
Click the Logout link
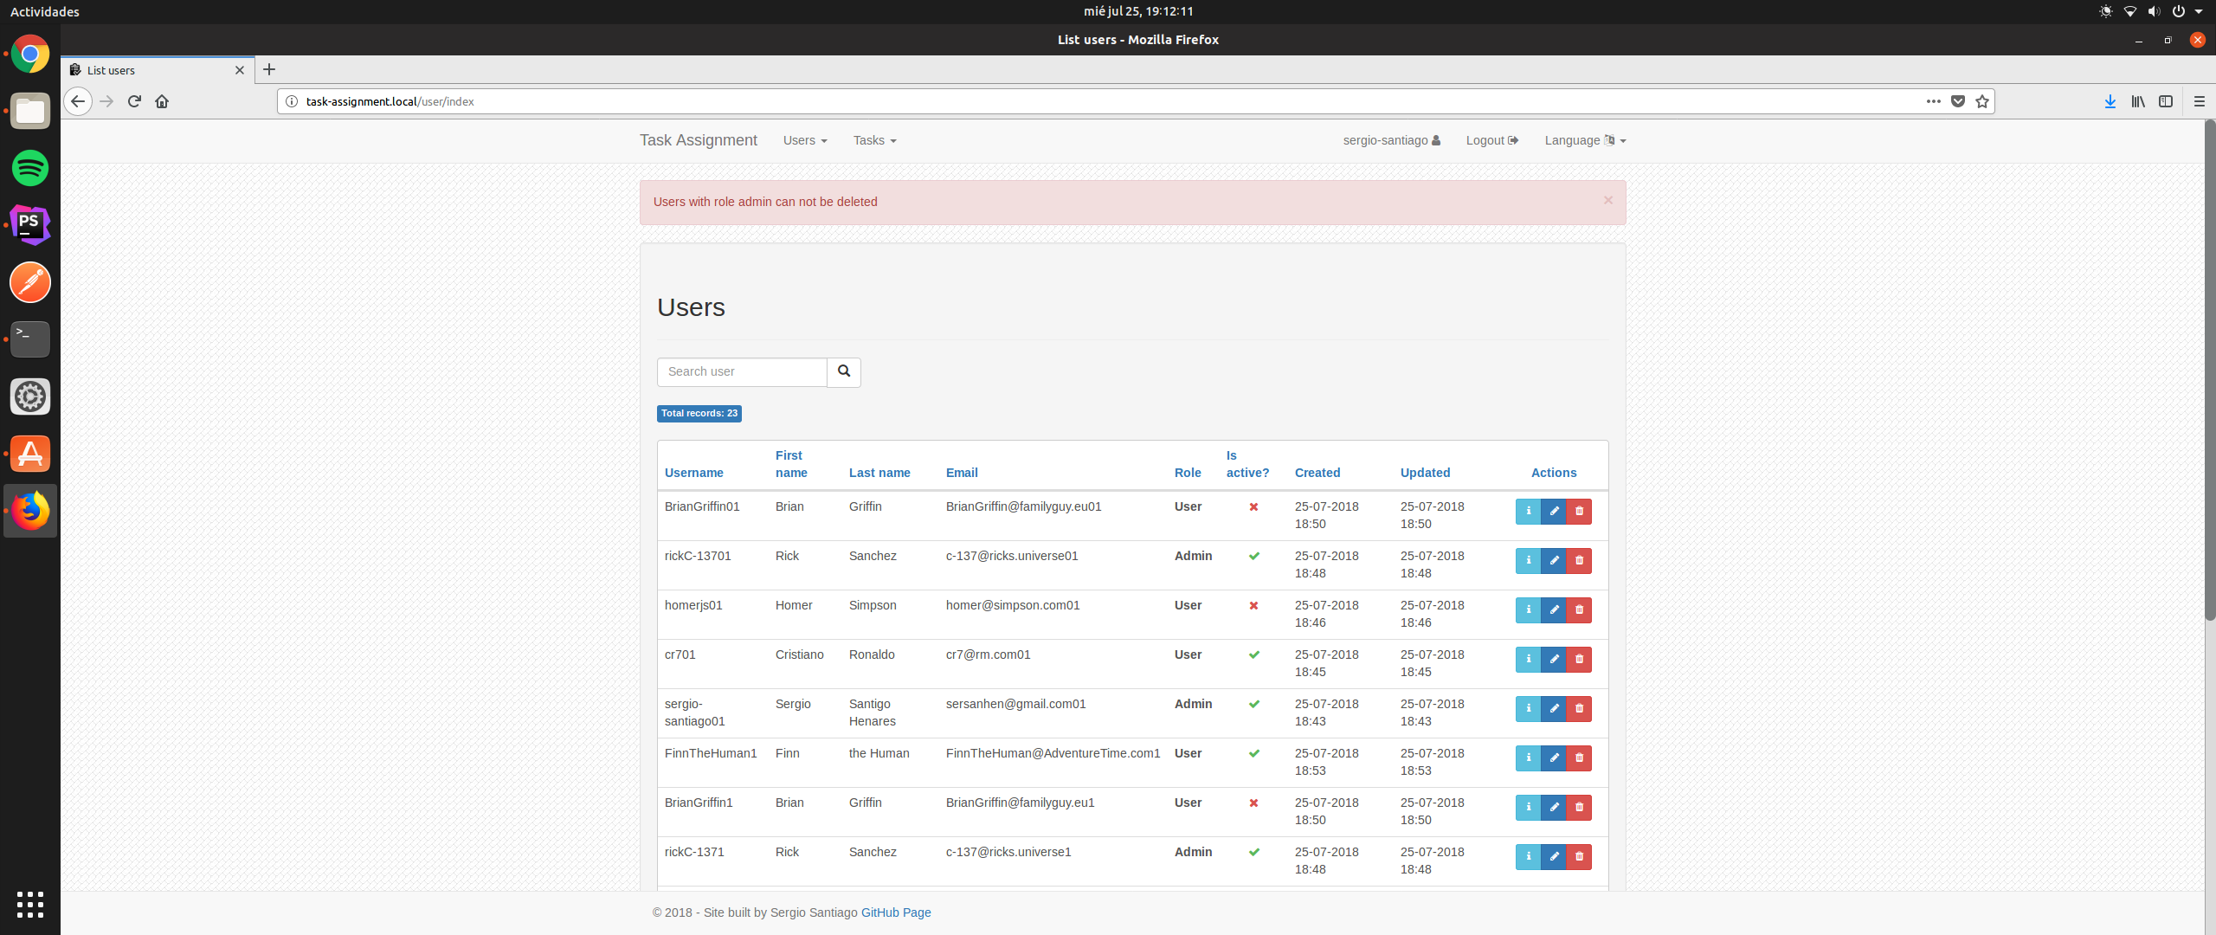coord(1491,140)
